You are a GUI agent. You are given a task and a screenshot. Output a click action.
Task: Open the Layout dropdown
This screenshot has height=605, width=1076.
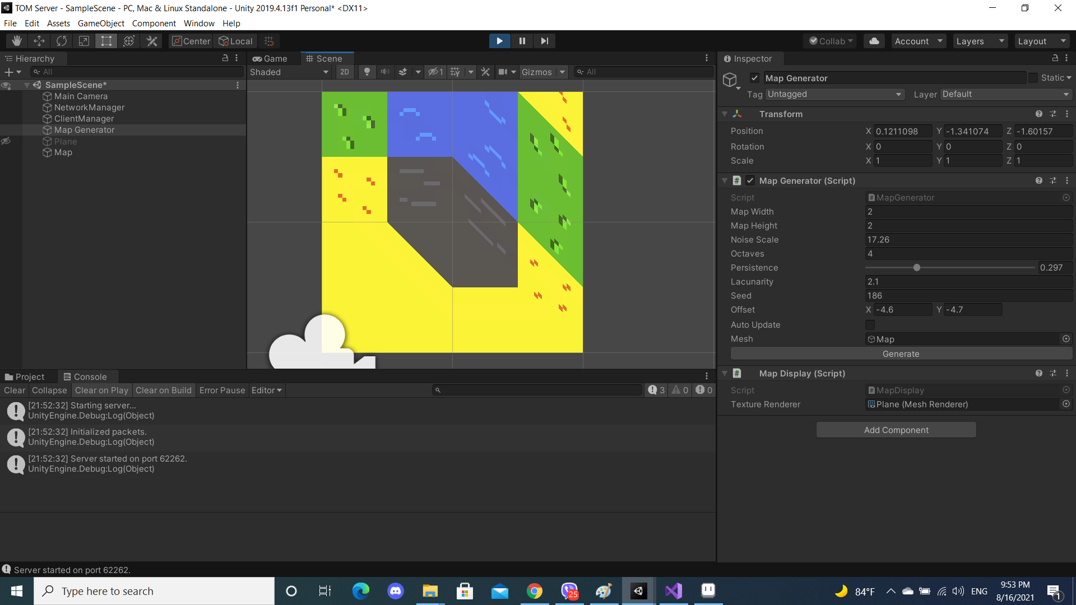(1041, 41)
